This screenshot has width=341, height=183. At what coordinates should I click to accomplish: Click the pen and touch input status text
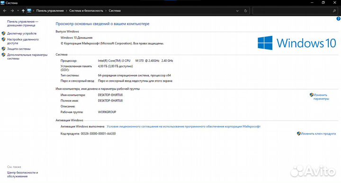[x=135, y=81]
